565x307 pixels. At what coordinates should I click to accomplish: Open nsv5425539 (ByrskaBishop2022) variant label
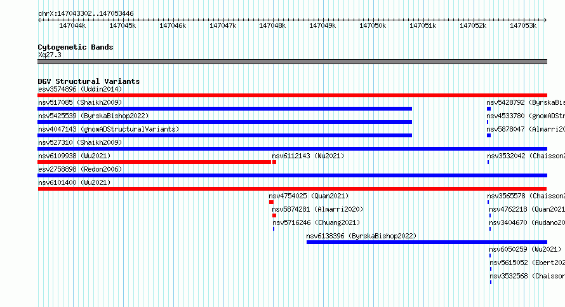pos(93,116)
